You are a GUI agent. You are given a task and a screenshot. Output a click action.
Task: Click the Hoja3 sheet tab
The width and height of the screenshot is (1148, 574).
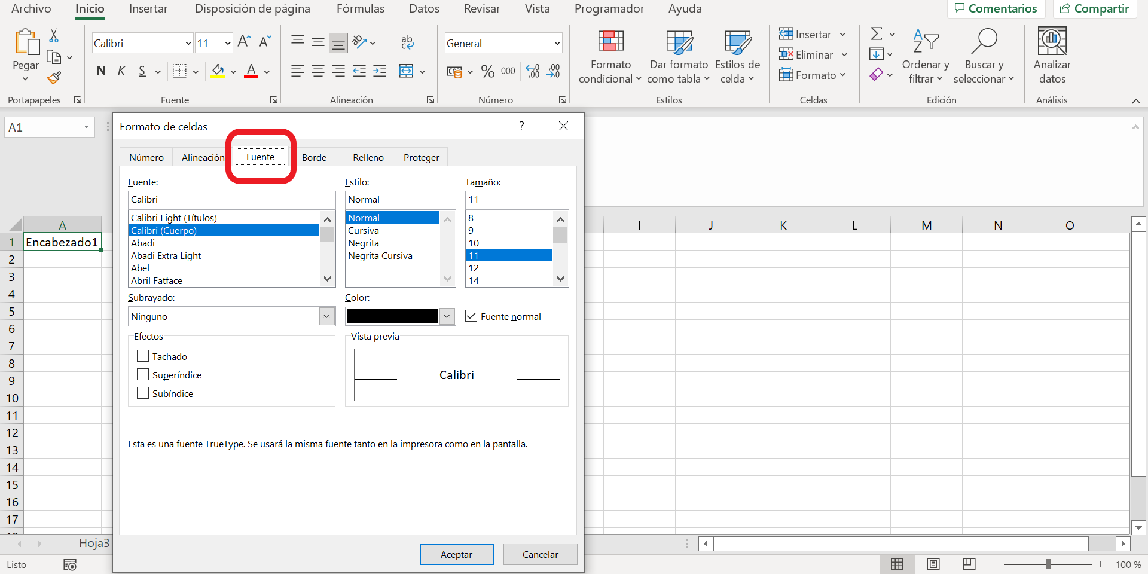tap(94, 543)
